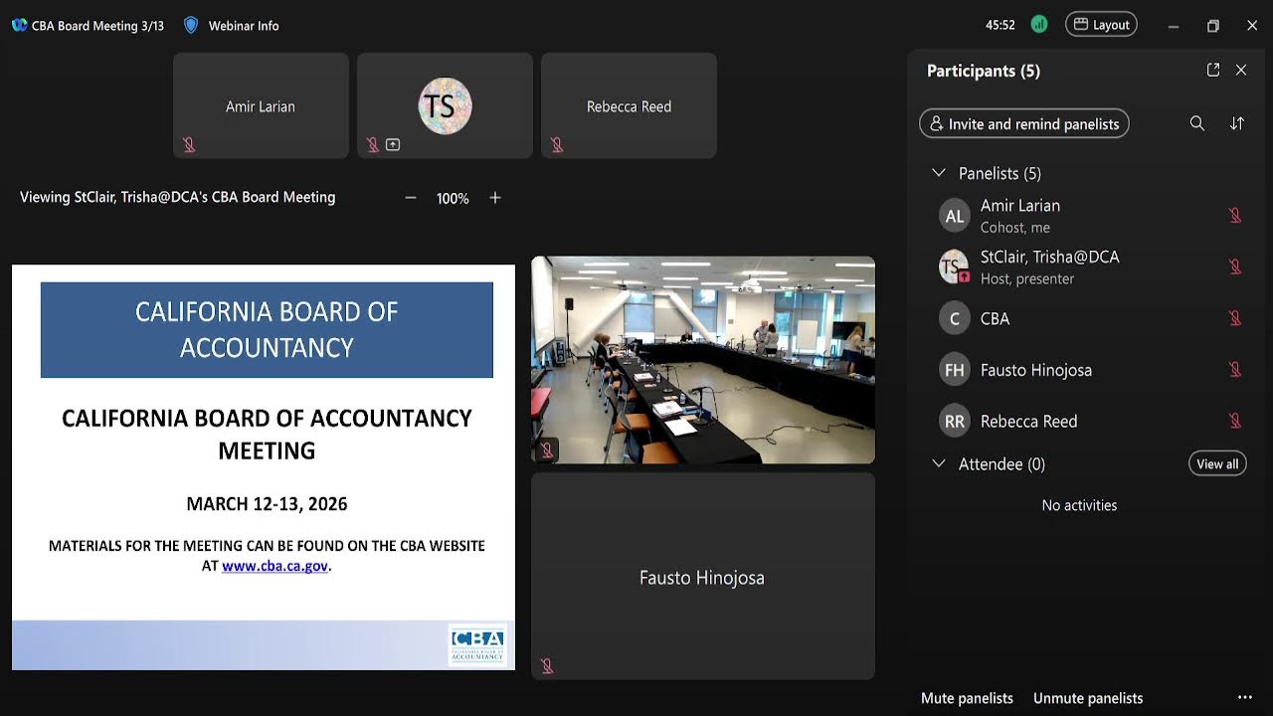Click the RR avatar for Rebecca Reed

coord(955,421)
